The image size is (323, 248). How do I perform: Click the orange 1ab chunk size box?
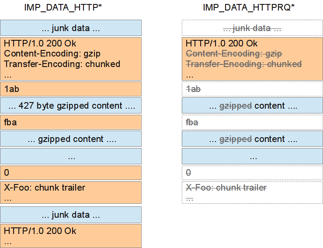(x=71, y=89)
